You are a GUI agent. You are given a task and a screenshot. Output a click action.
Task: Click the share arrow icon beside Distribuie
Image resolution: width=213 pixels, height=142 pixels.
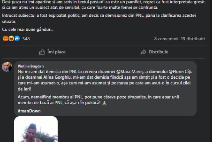(x=143, y=52)
